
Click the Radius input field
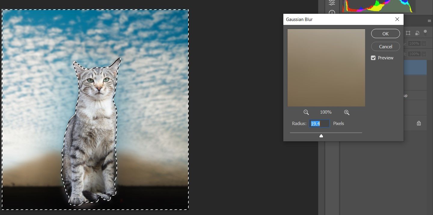(319, 124)
